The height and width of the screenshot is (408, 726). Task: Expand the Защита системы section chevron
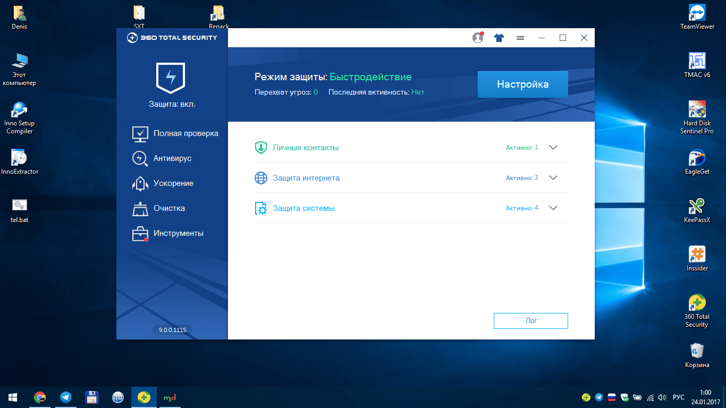tap(553, 208)
